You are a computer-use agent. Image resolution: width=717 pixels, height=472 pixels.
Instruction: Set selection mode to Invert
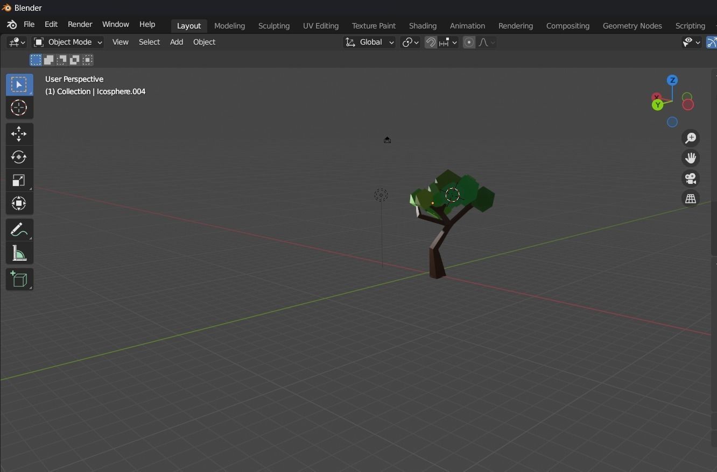pos(75,60)
